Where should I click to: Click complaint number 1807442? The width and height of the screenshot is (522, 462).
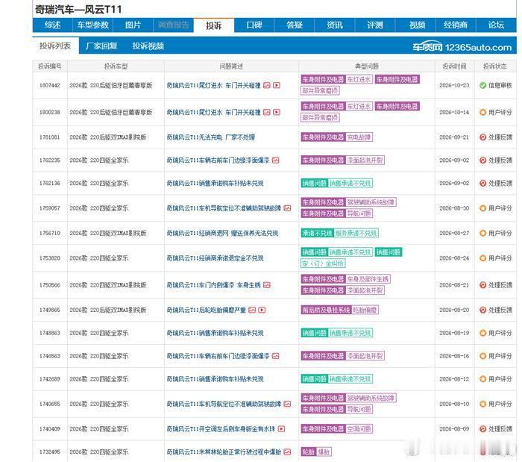(50, 86)
